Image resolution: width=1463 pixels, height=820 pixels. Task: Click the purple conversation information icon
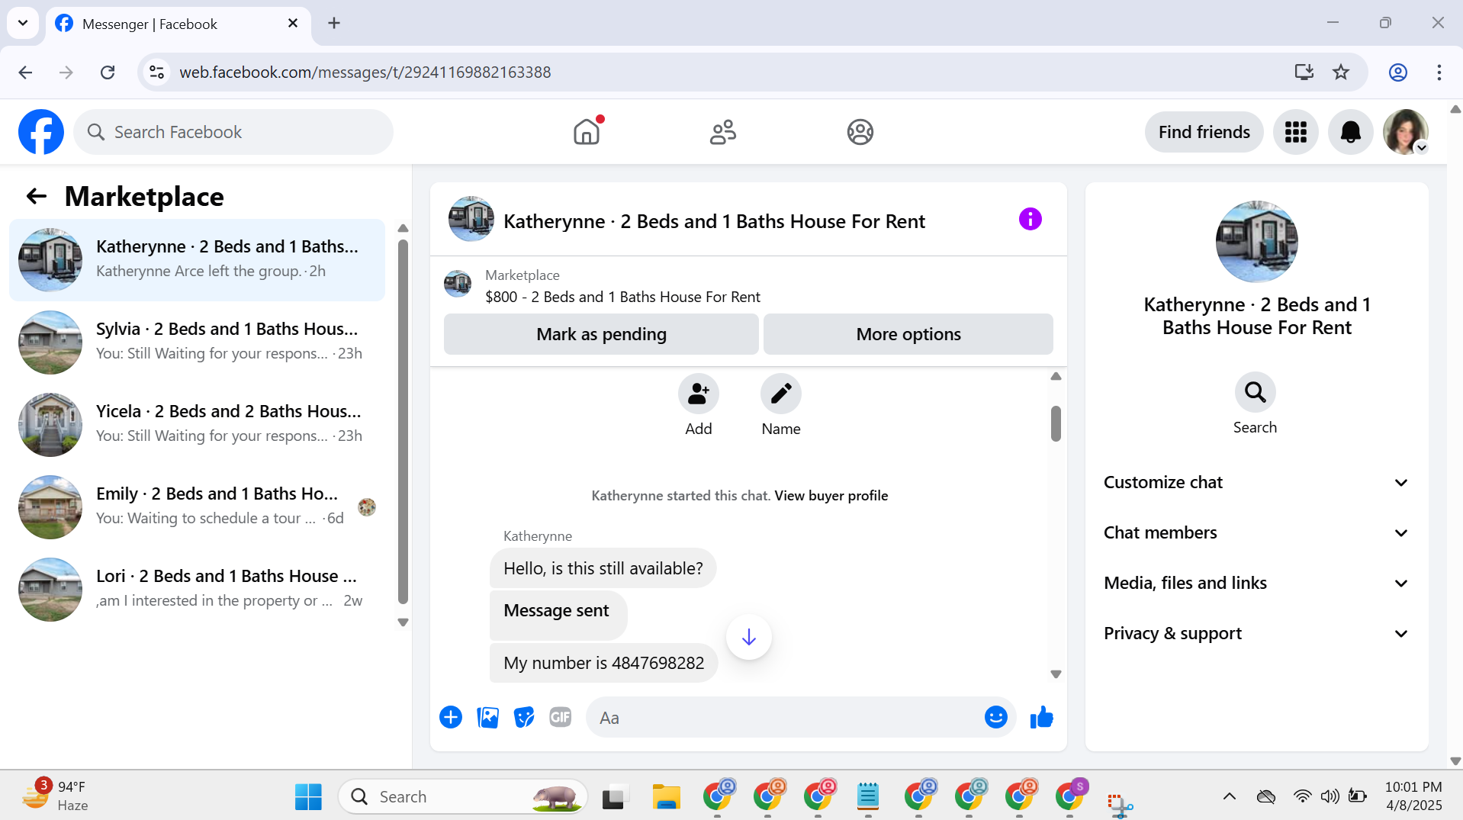[x=1030, y=220]
